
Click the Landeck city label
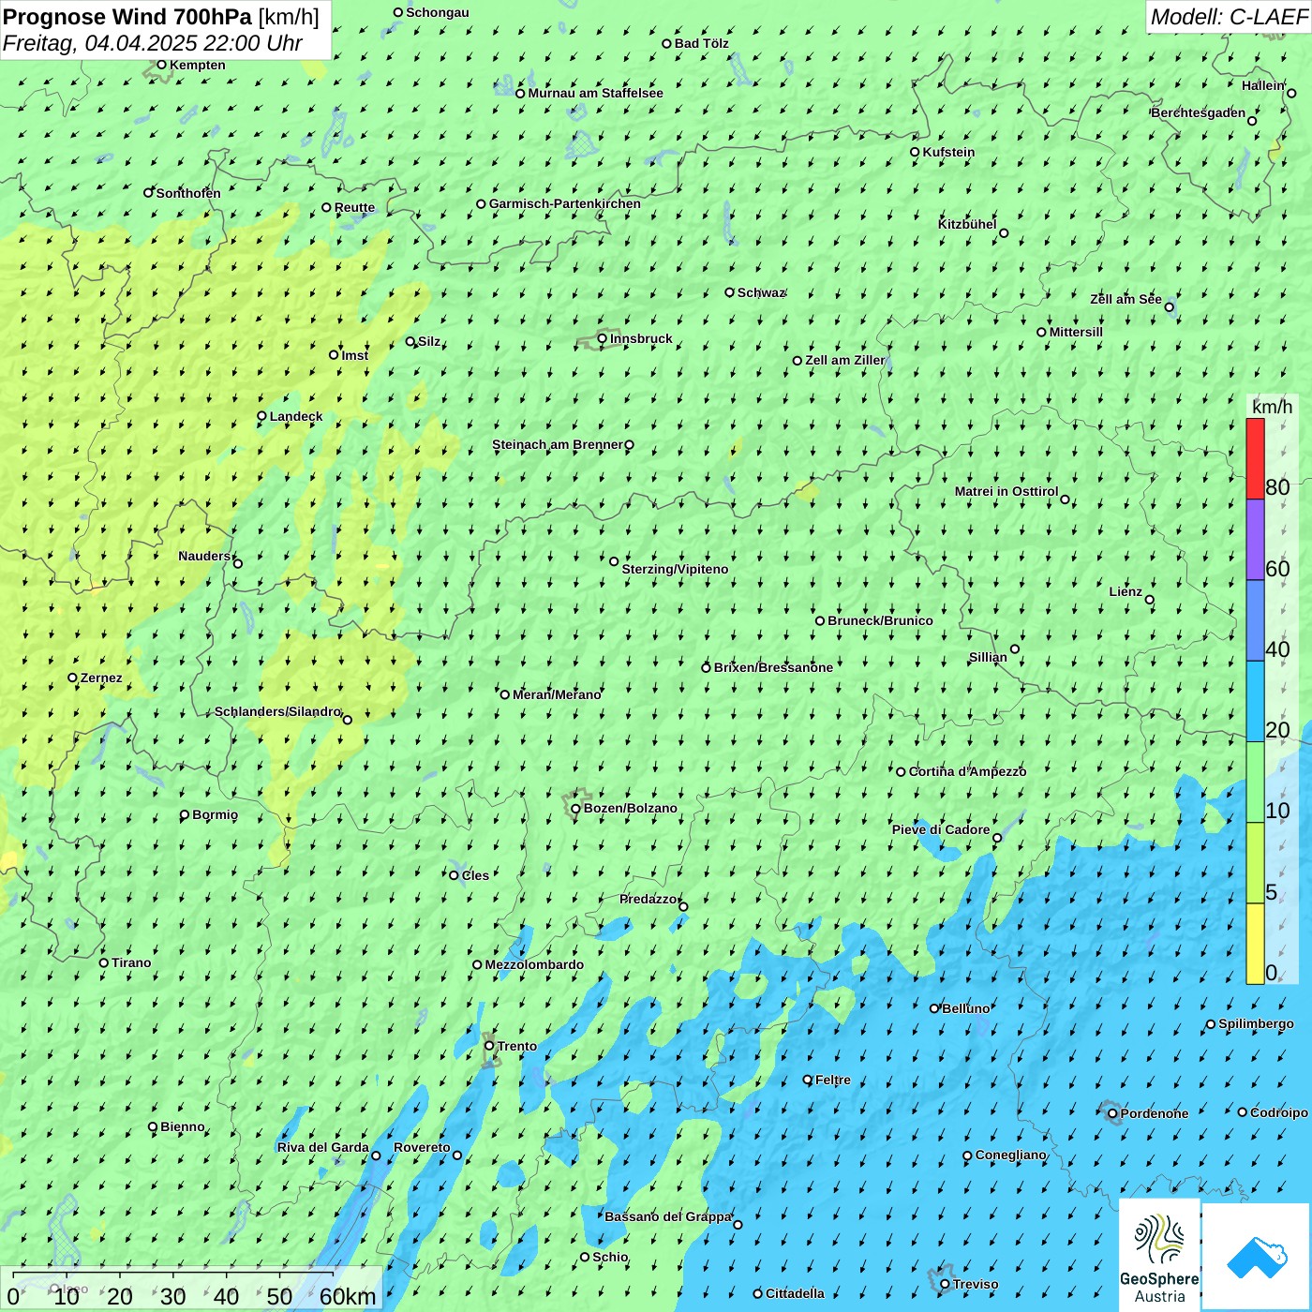click(296, 416)
